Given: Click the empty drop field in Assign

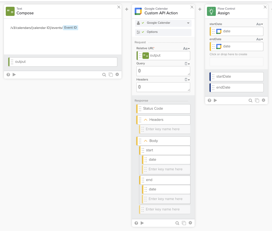Looking at the screenshot, I should (236, 62).
